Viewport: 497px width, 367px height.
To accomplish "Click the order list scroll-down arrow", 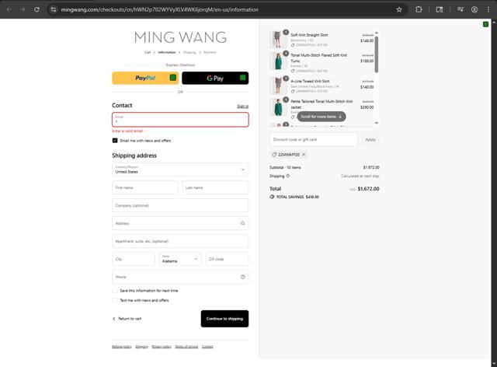I will coord(377,123).
